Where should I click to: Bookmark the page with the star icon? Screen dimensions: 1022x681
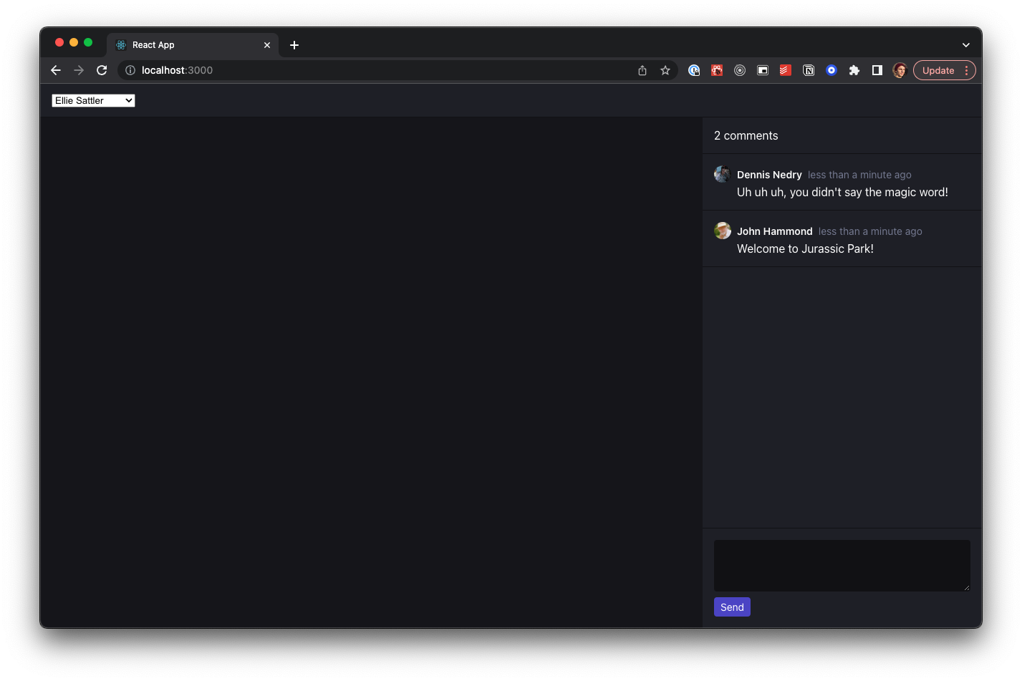665,70
